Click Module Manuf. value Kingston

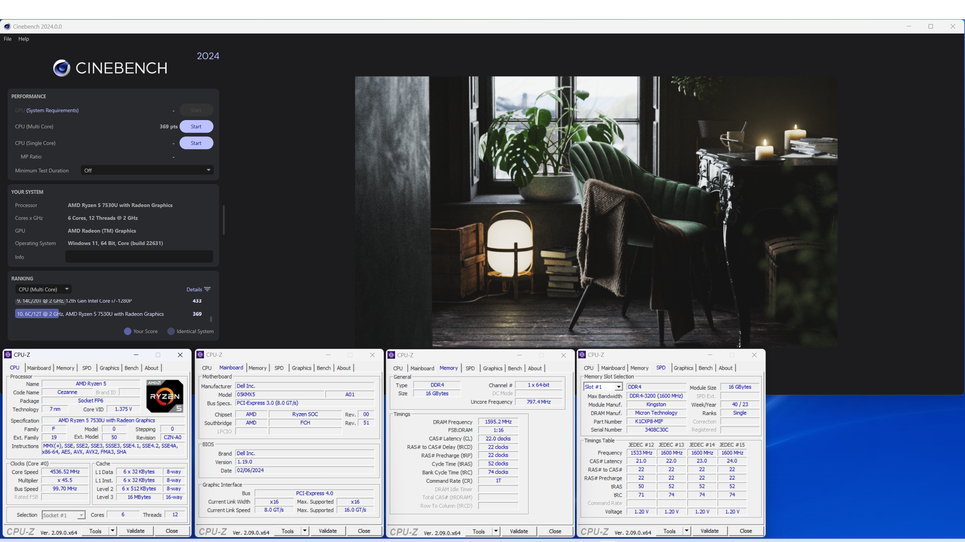coord(656,404)
